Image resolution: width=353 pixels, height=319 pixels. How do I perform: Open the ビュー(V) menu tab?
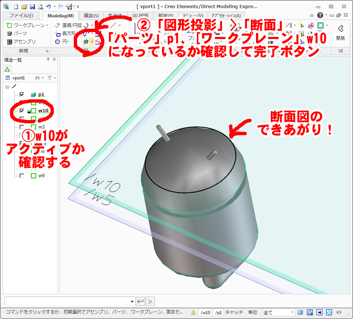[193, 16]
